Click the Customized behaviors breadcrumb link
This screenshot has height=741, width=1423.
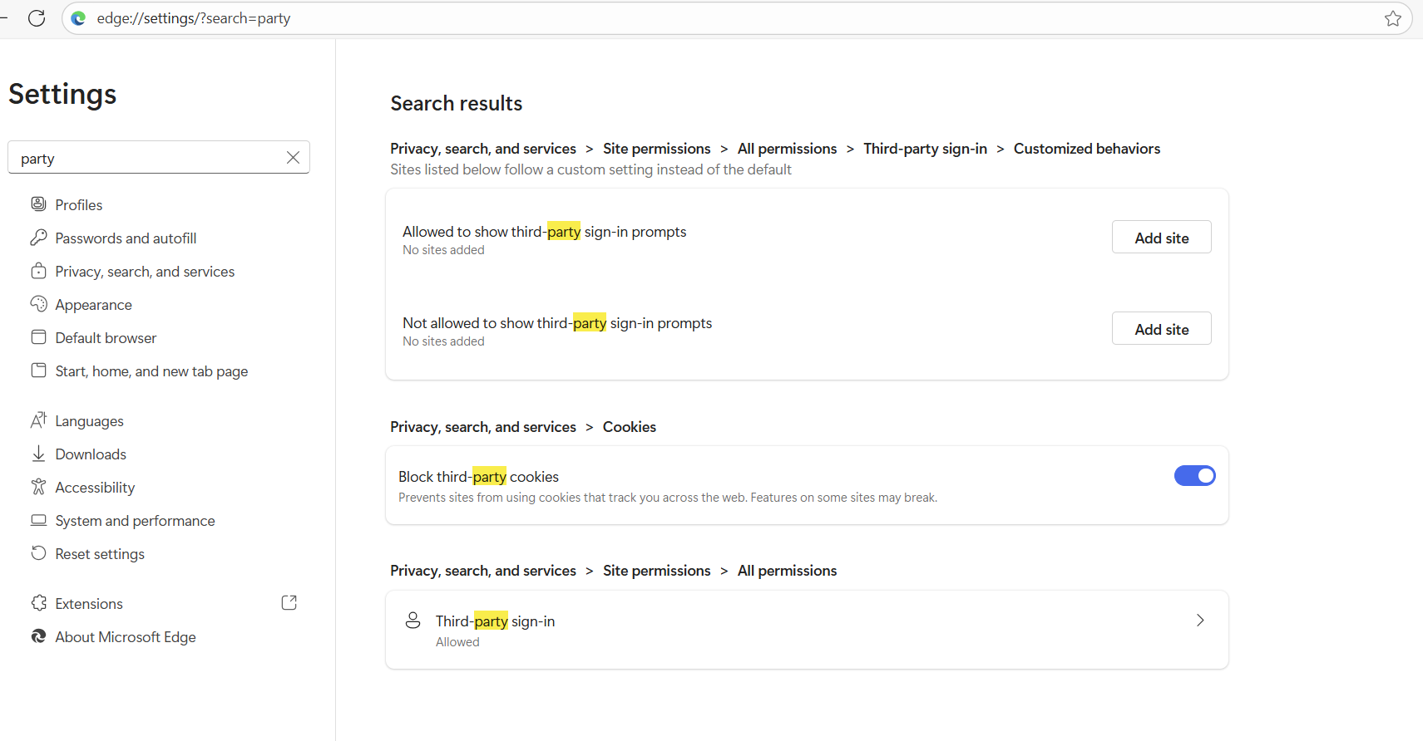[x=1086, y=149]
